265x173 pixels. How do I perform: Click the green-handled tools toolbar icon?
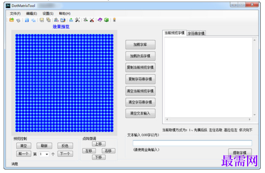[x=85, y=20]
